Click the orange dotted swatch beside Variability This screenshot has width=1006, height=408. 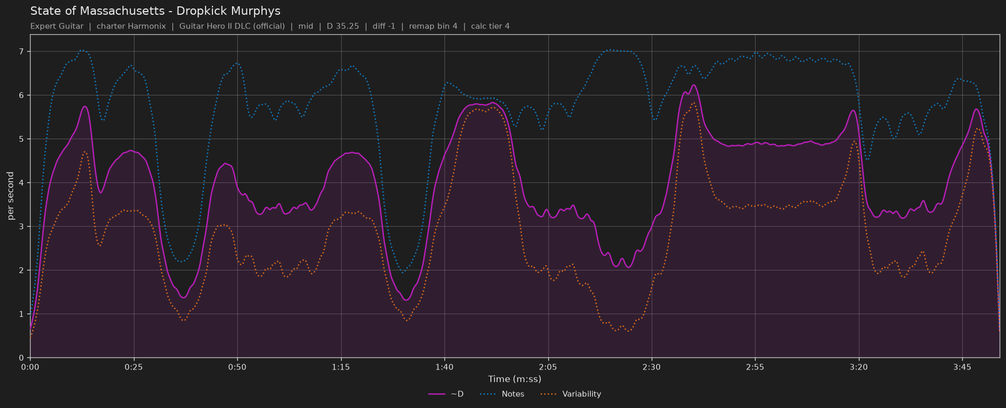coord(549,394)
